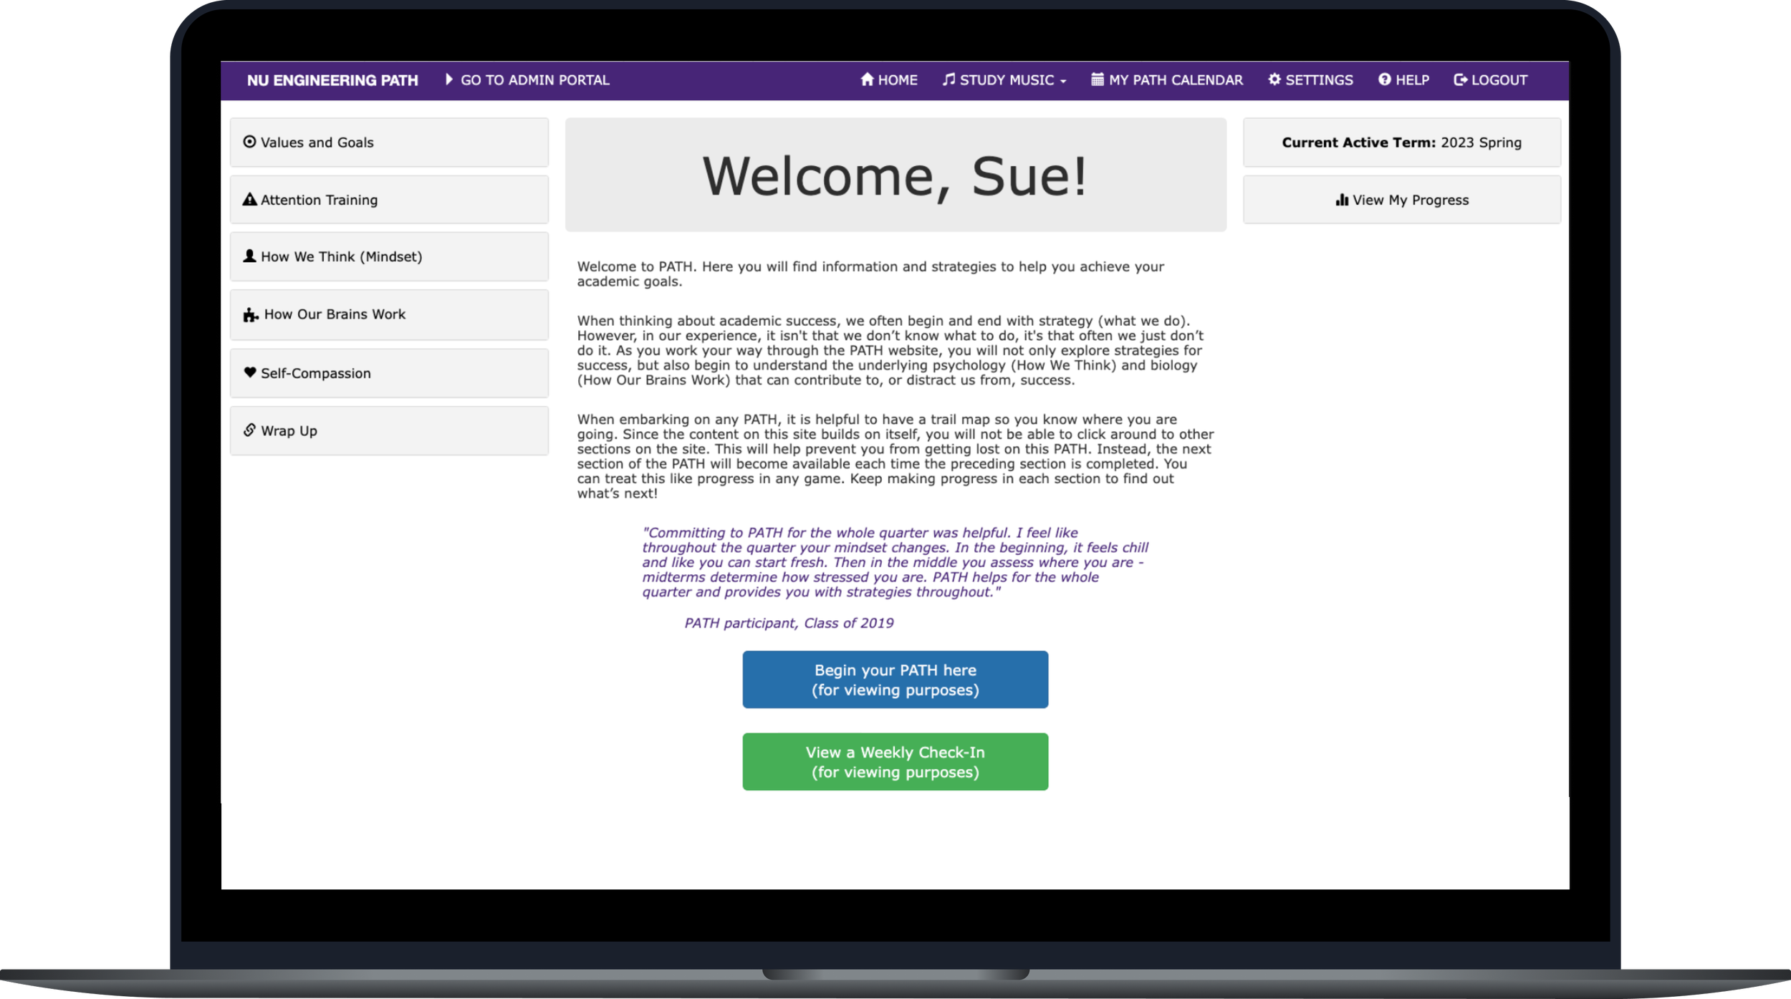Click the calendar icon for My Path Calendar
Viewport: 1791px width, 999px height.
click(x=1097, y=79)
